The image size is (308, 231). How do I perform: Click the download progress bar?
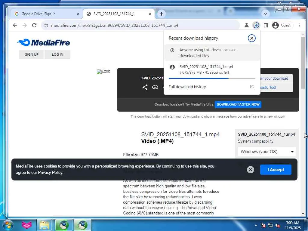tap(212, 78)
